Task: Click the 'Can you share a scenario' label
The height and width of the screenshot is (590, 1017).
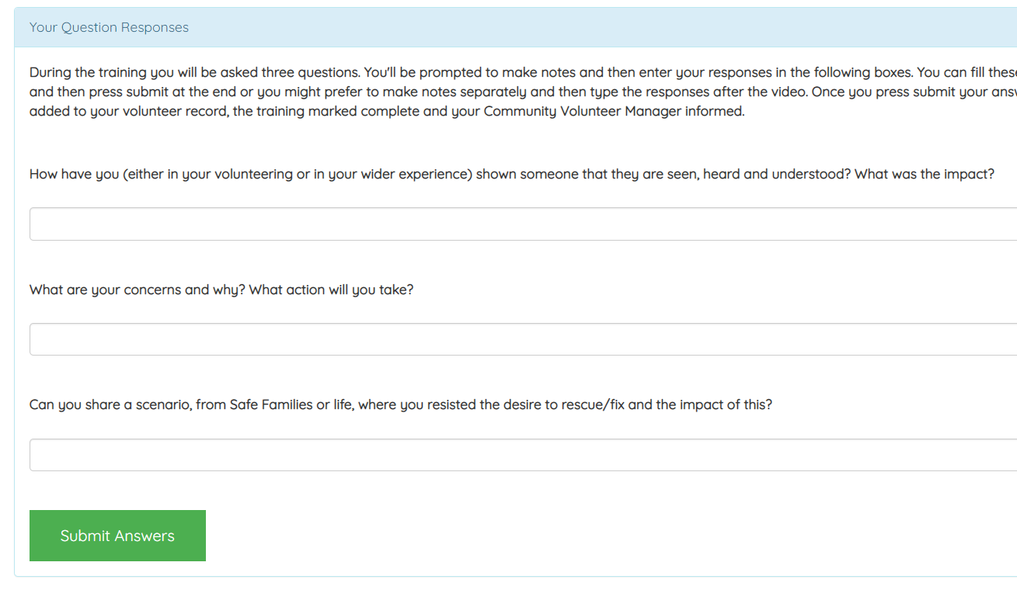Action: point(110,404)
